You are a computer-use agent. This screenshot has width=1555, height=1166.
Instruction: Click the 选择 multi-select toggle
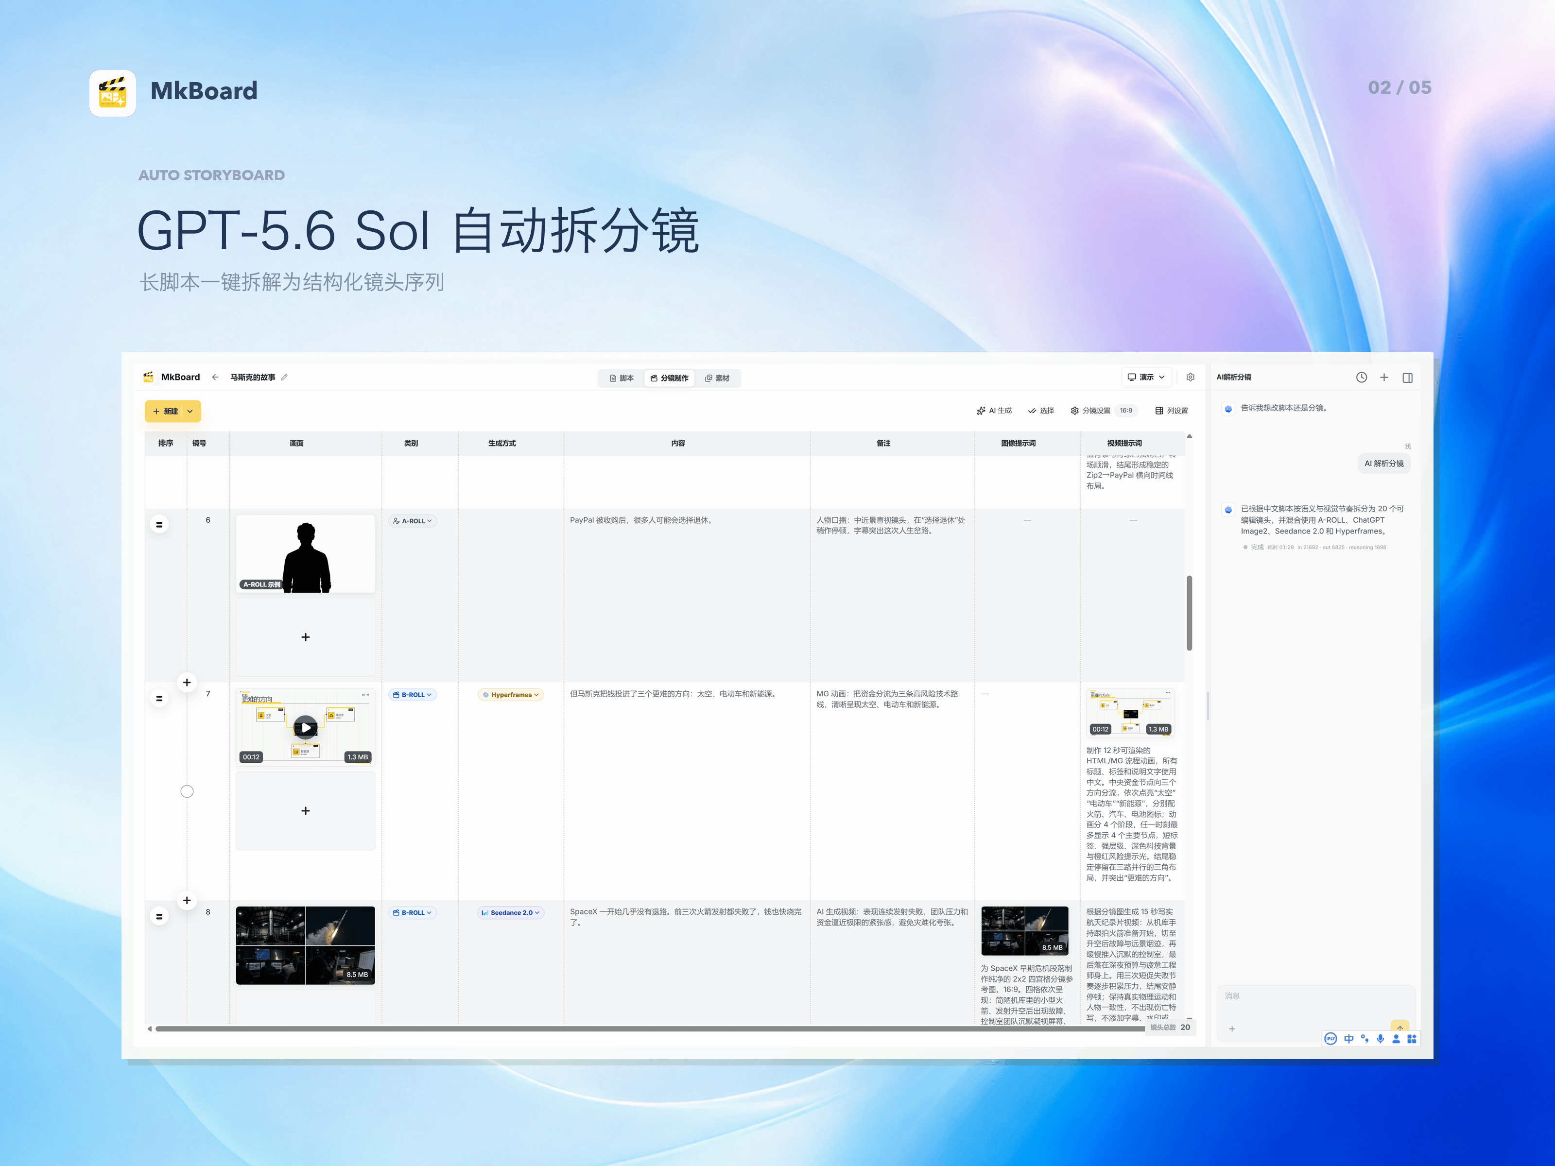[x=1041, y=411]
